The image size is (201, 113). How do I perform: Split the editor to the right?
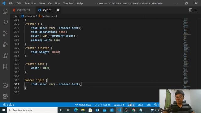[x=191, y=10]
